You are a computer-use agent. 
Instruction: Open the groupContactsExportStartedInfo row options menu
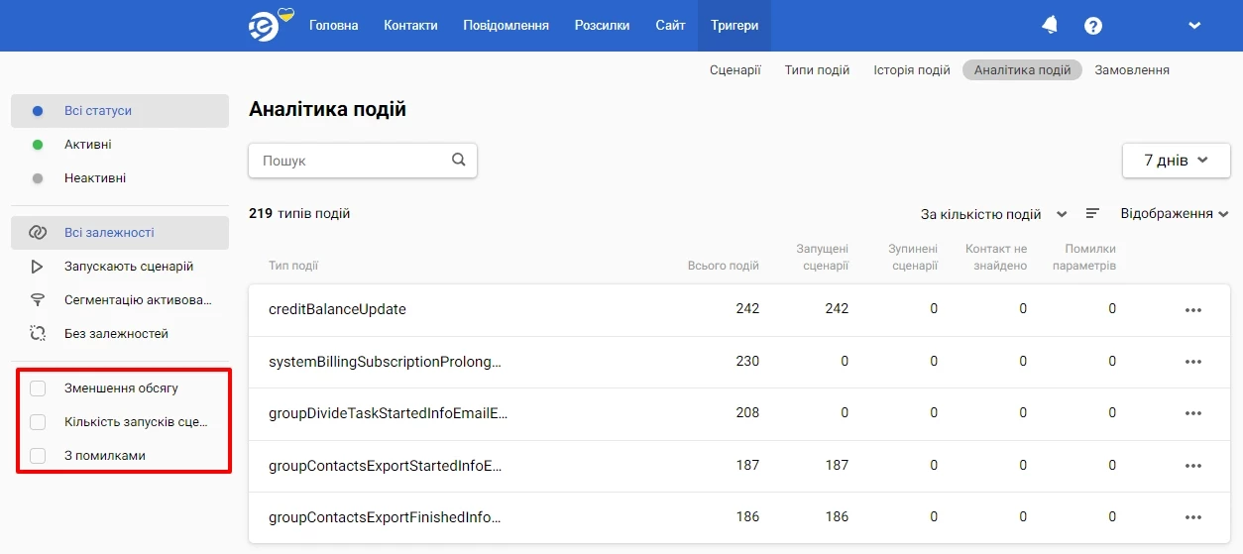(1193, 465)
